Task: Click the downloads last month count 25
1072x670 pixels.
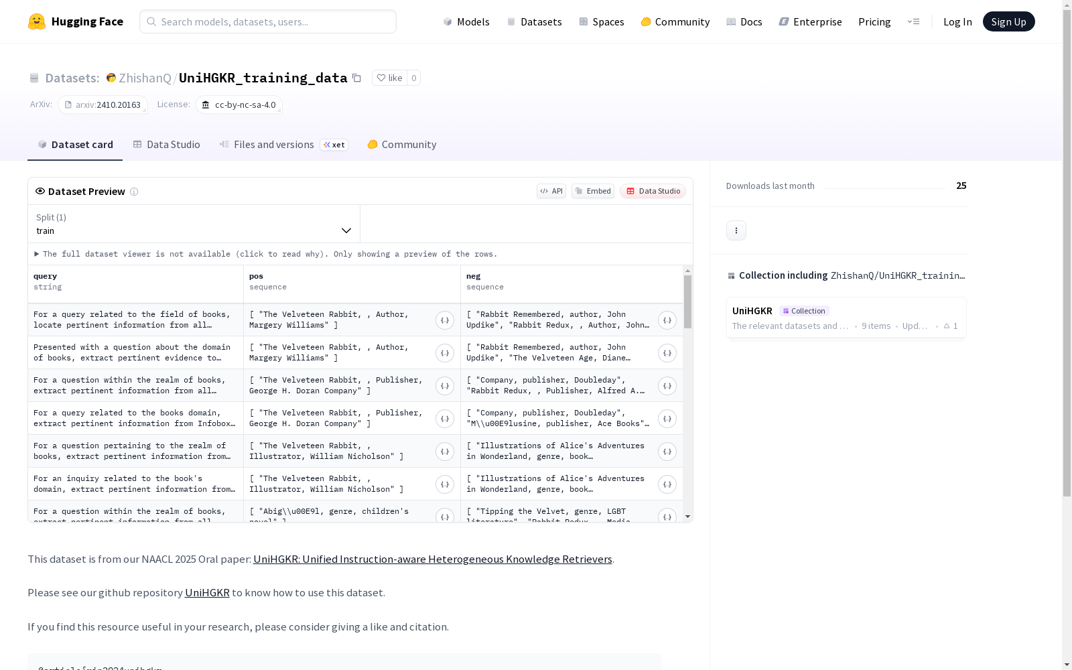Action: click(961, 186)
